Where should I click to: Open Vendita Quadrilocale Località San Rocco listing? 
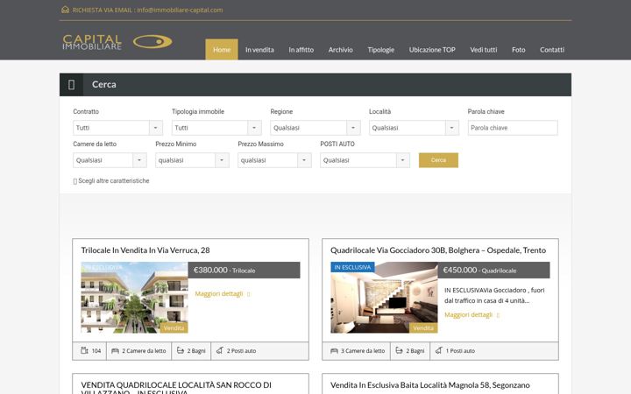pyautogui.click(x=176, y=388)
